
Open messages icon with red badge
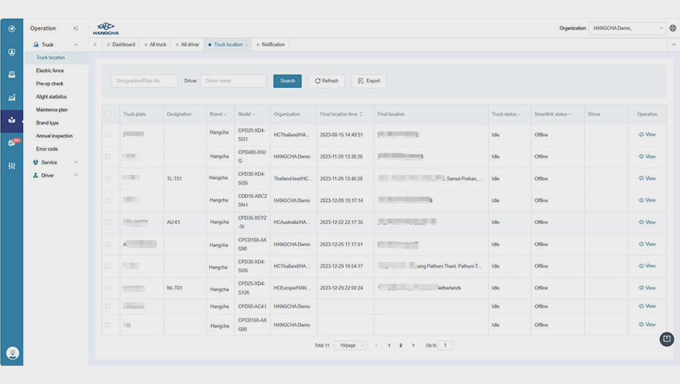(x=13, y=143)
